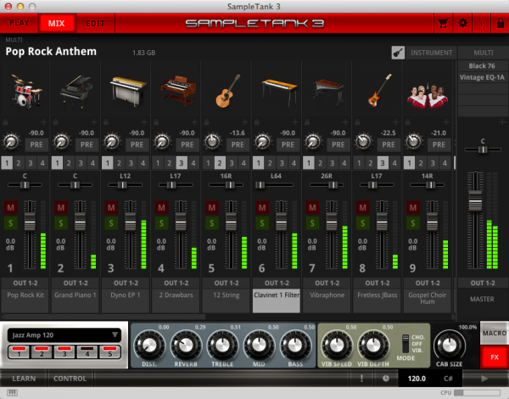Click the guitar icon beside INSTRUMENT

(x=398, y=53)
